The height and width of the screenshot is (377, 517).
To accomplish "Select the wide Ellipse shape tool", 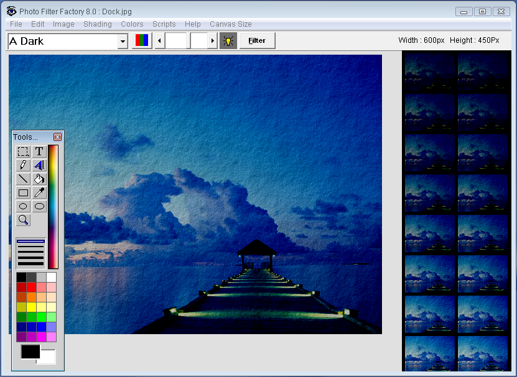I will coord(39,206).
